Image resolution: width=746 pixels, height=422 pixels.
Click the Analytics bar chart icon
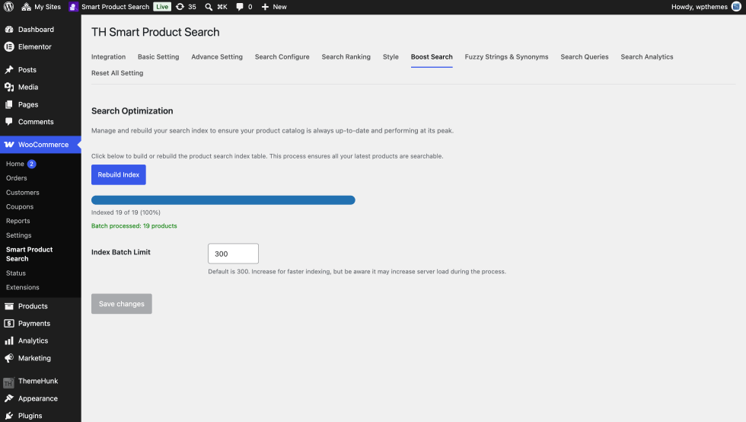coord(9,340)
